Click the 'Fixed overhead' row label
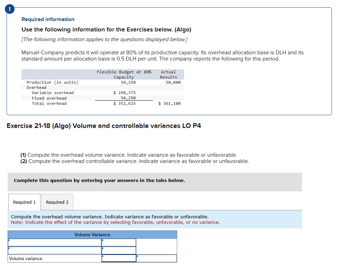This screenshot has height=265, width=346. coord(49,98)
